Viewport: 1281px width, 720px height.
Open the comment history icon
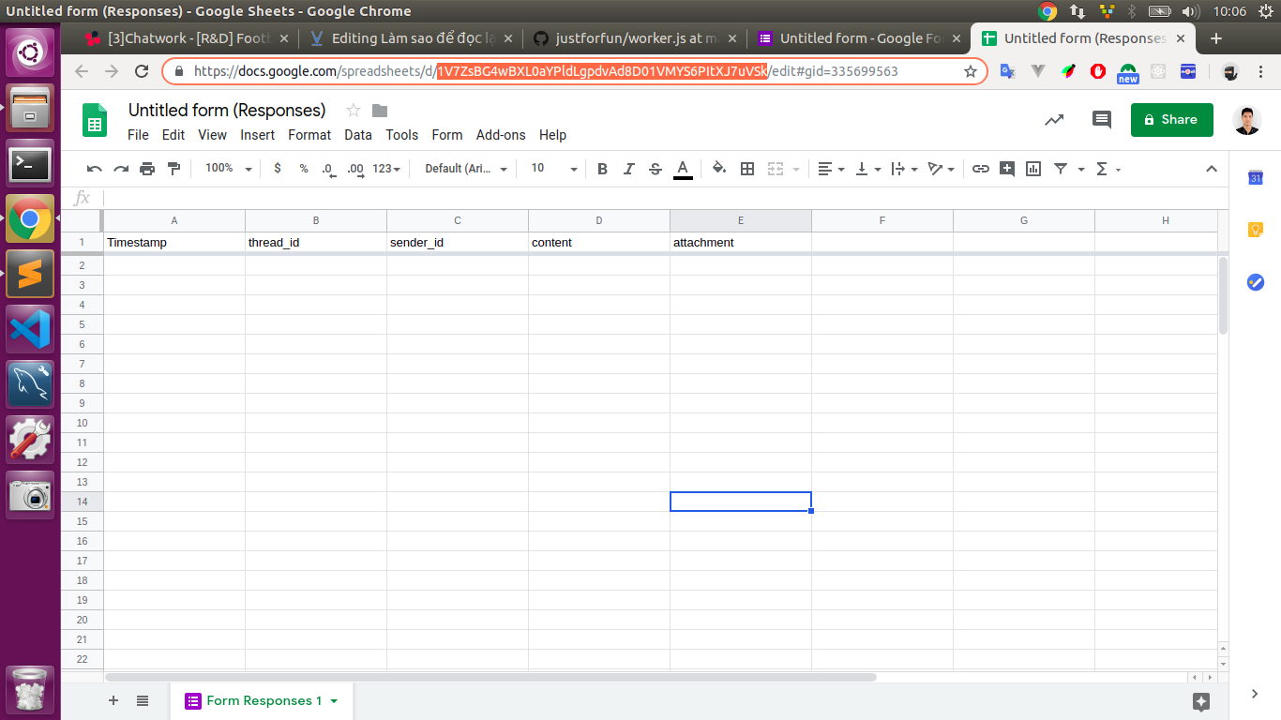coord(1102,120)
